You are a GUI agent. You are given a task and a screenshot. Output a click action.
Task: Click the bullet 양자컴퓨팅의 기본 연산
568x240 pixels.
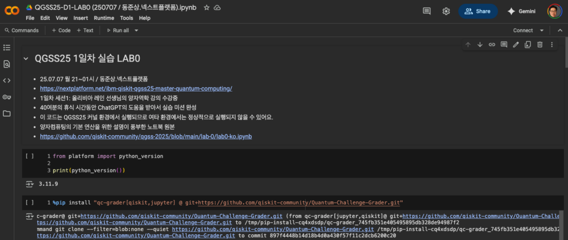[x=107, y=127]
